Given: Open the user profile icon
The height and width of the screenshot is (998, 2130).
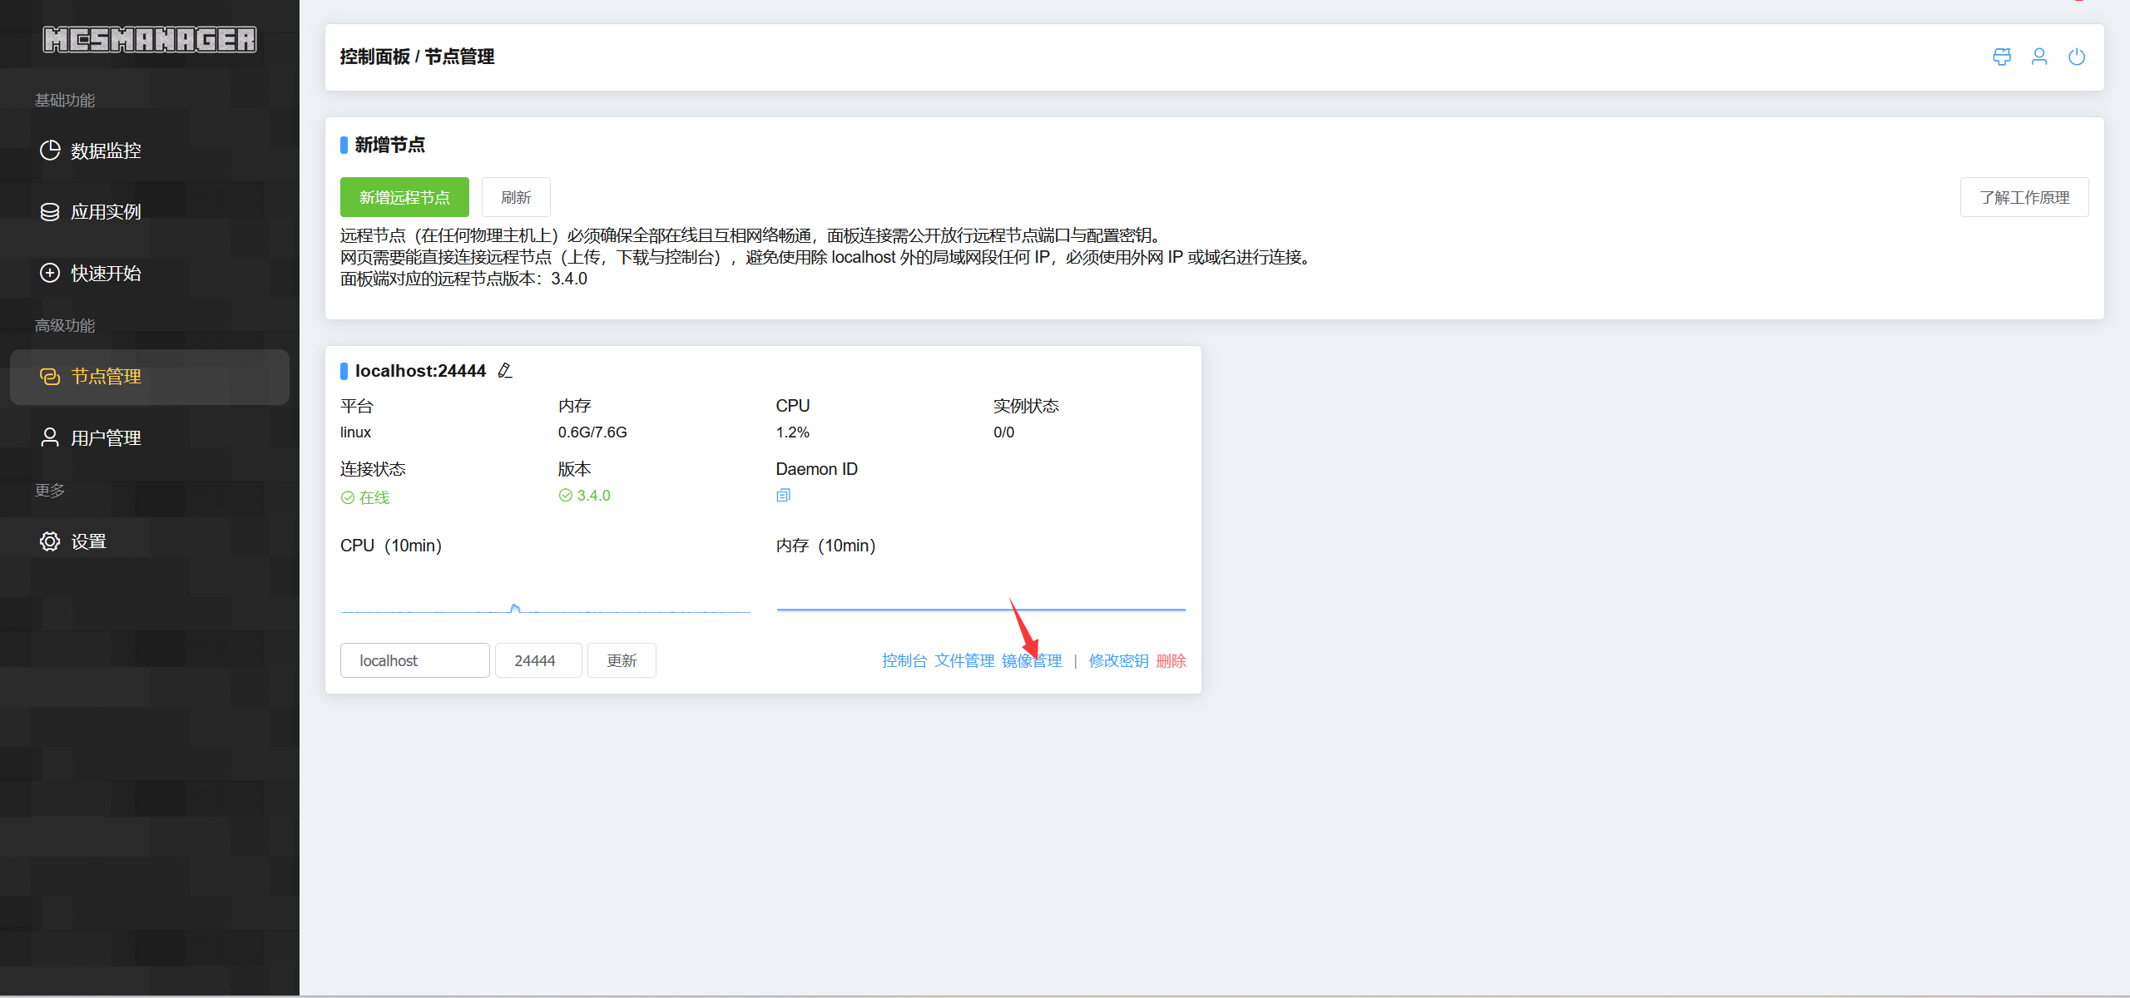Looking at the screenshot, I should [x=2039, y=57].
